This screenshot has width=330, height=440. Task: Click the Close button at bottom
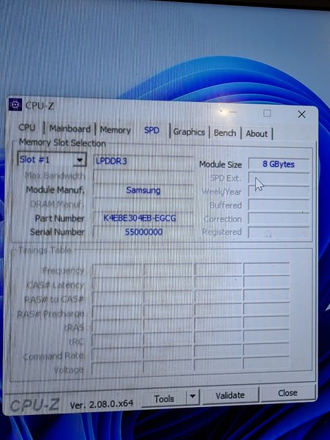288,393
